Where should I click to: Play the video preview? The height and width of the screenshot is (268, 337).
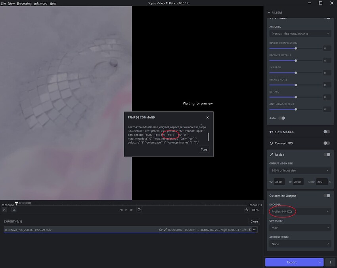point(126,210)
